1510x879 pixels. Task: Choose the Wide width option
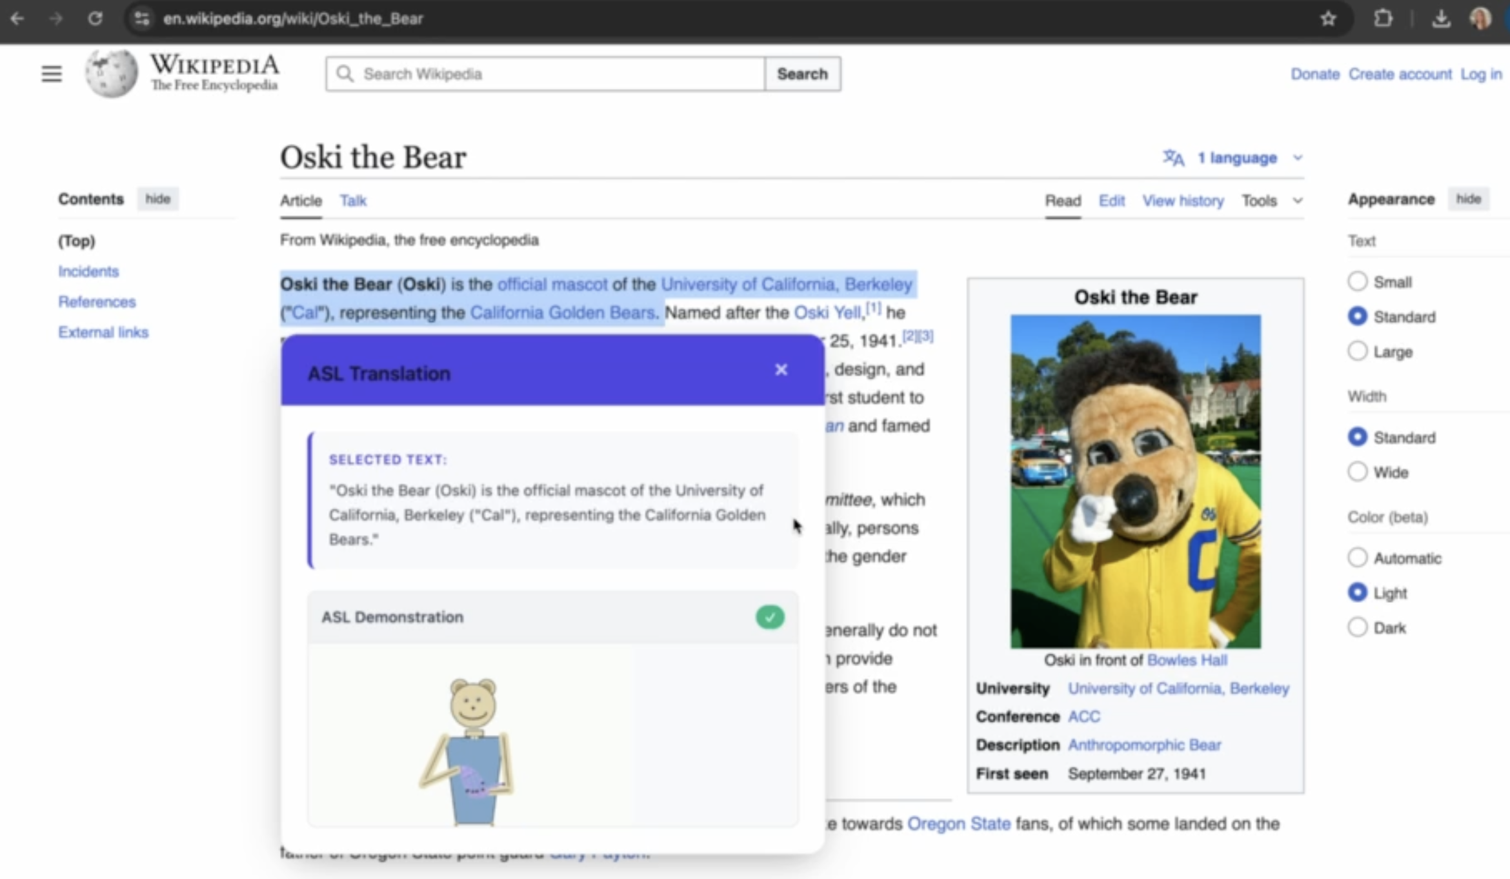pyautogui.click(x=1358, y=472)
